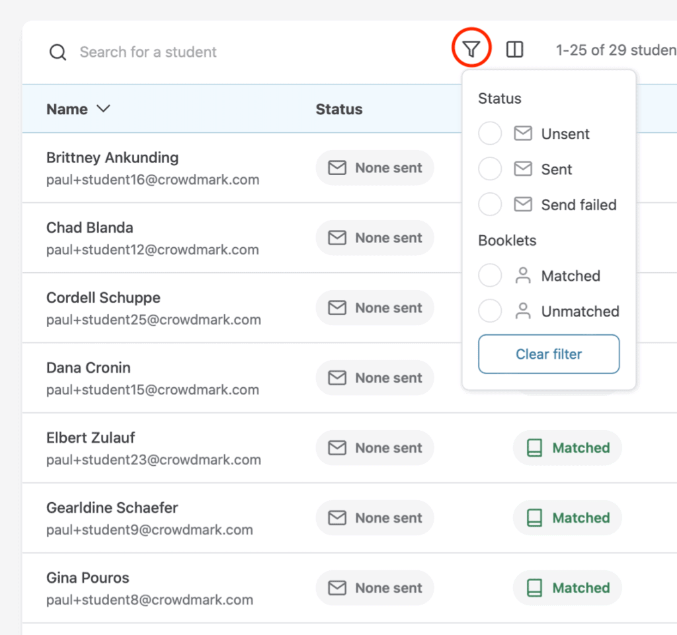677x635 pixels.
Task: Open the Name column sort dropdown
Action: click(104, 109)
